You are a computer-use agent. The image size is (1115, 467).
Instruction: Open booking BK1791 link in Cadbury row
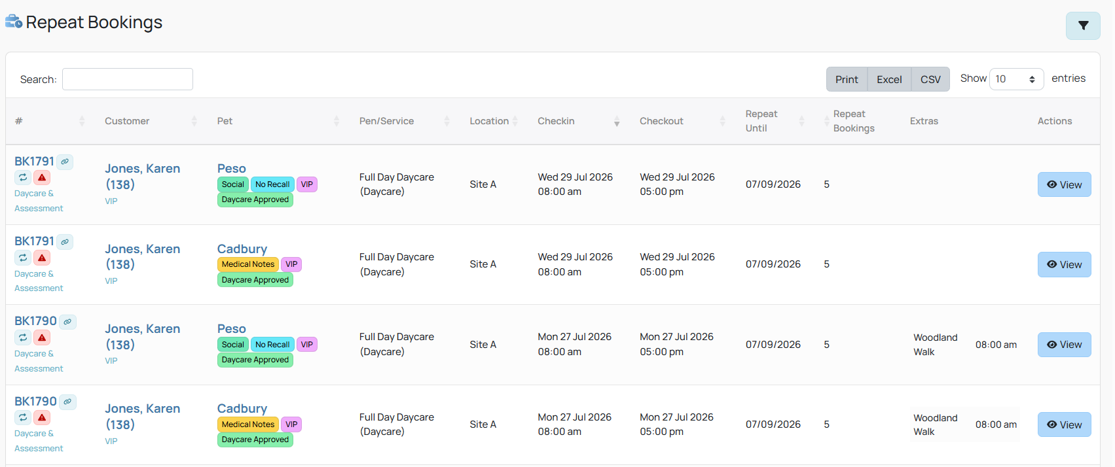click(x=34, y=241)
